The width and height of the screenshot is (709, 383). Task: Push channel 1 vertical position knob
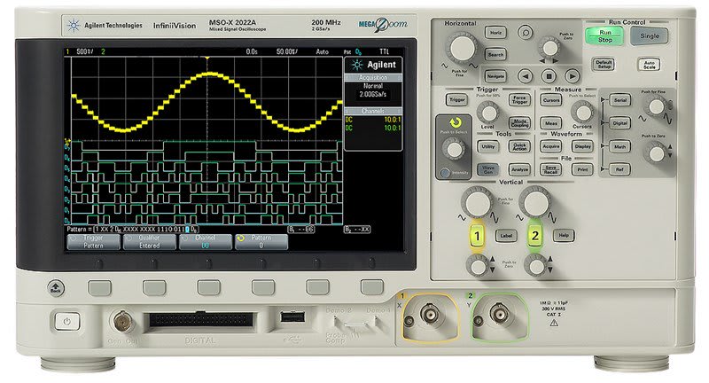[x=478, y=266]
